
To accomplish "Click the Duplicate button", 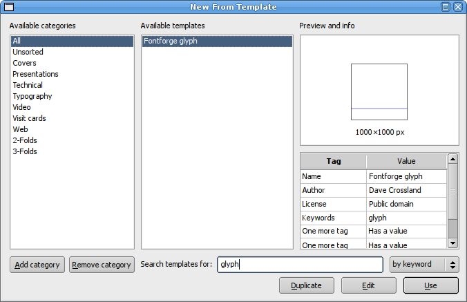I will [307, 285].
